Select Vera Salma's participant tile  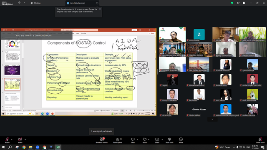coord(226,95)
